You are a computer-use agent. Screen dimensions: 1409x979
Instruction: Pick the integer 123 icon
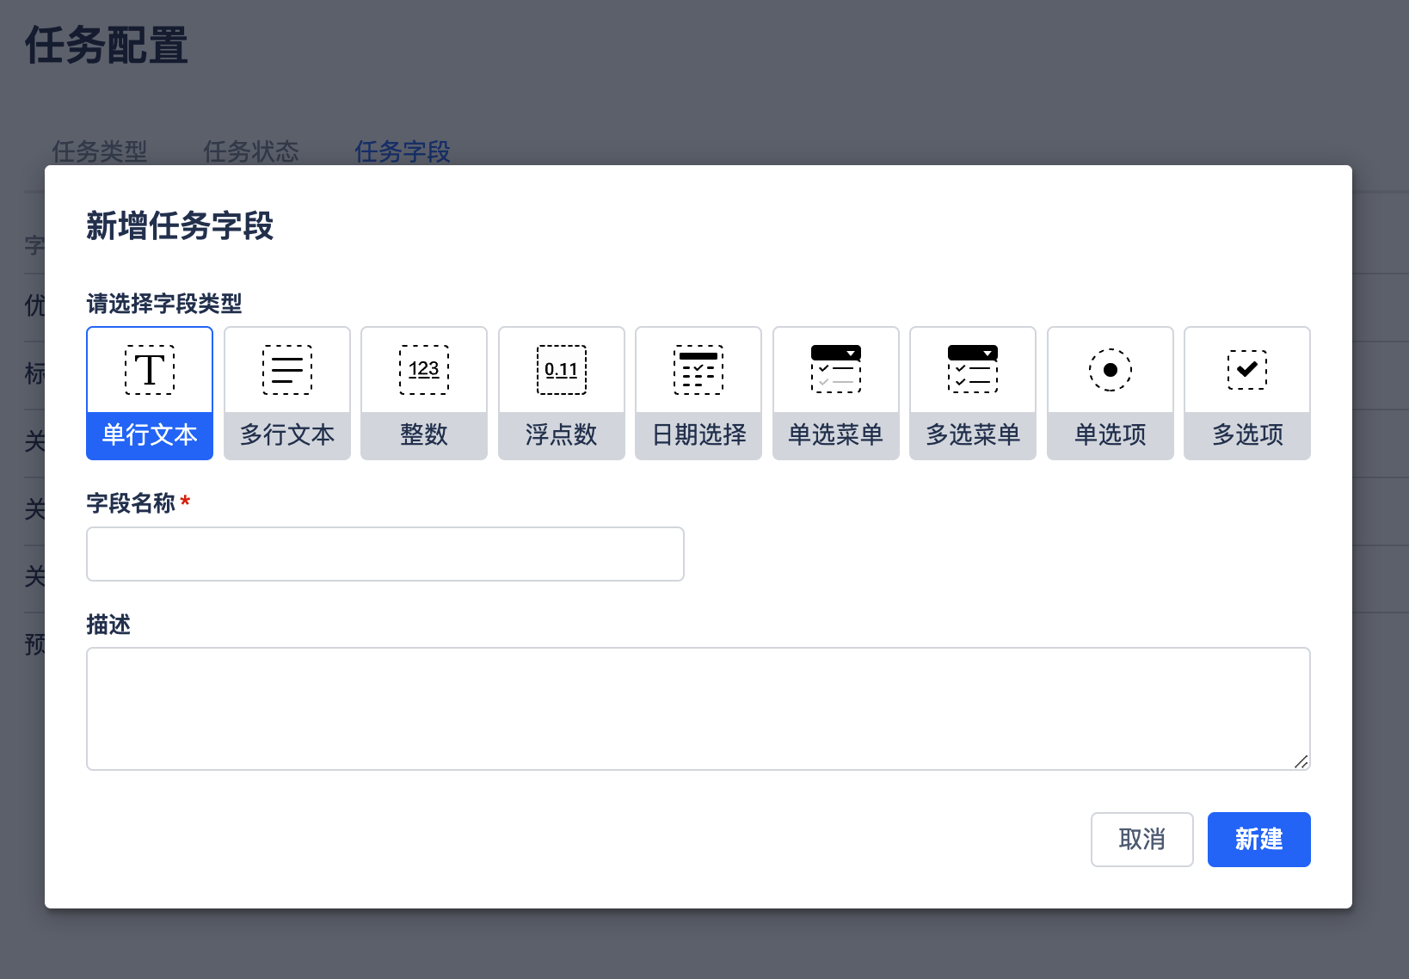click(424, 370)
